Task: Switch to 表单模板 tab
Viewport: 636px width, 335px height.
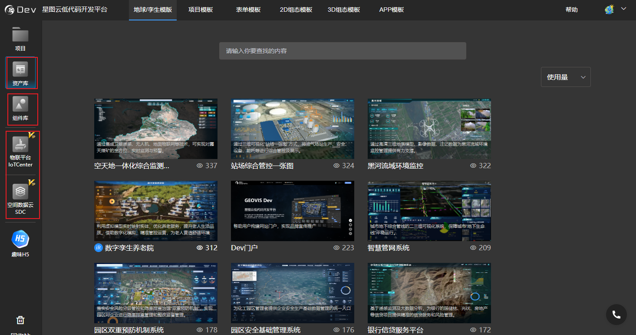Action: point(248,10)
